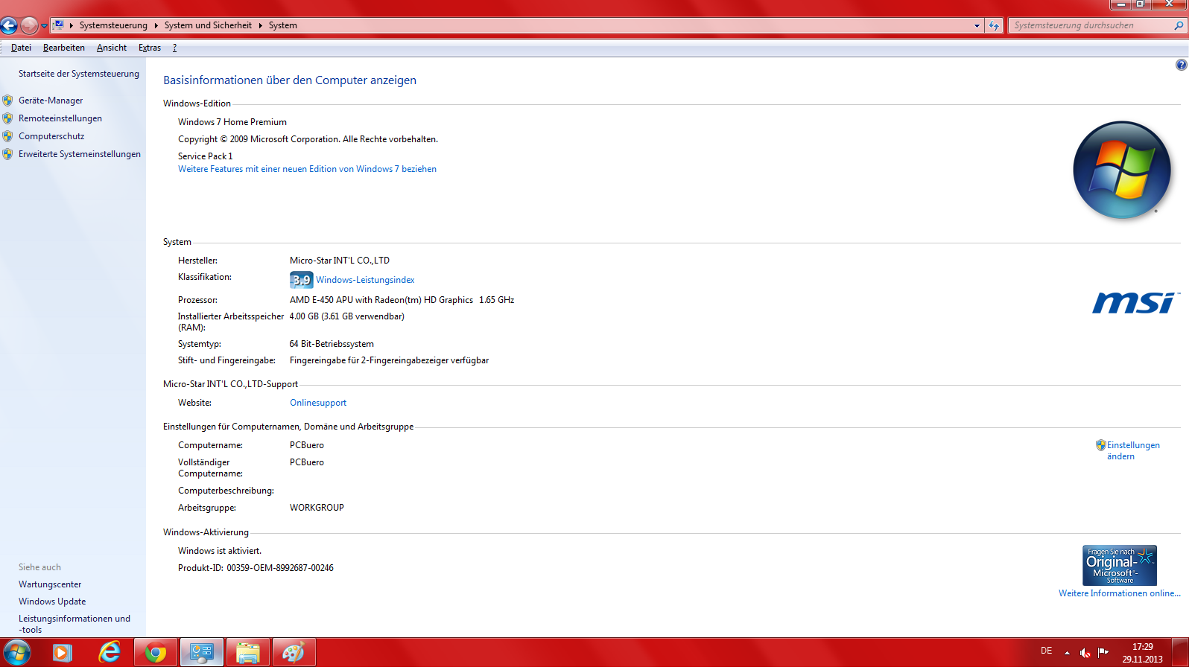This screenshot has width=1192, height=670.
Task: Click the muted volume icon in tray
Action: point(1085,652)
